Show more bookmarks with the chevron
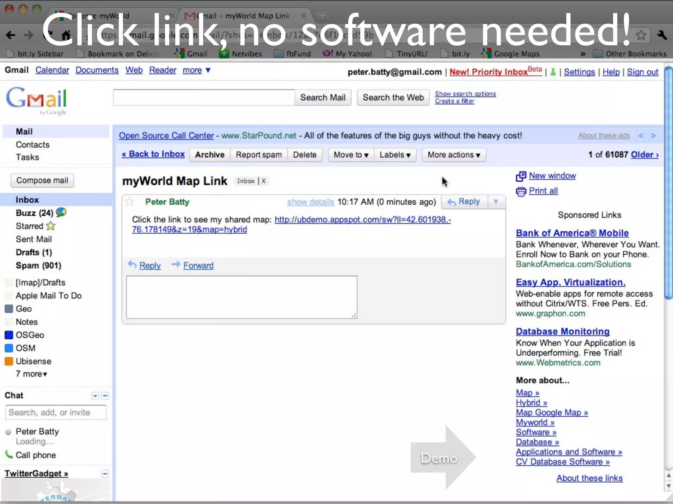The image size is (673, 504). pos(583,54)
